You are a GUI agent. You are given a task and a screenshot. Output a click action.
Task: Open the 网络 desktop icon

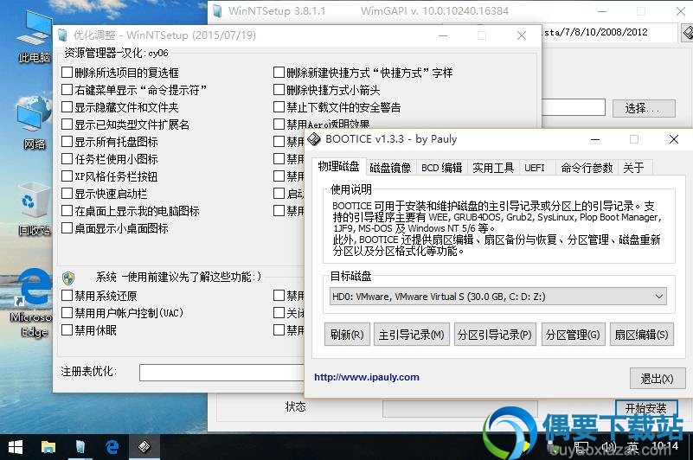click(x=35, y=123)
